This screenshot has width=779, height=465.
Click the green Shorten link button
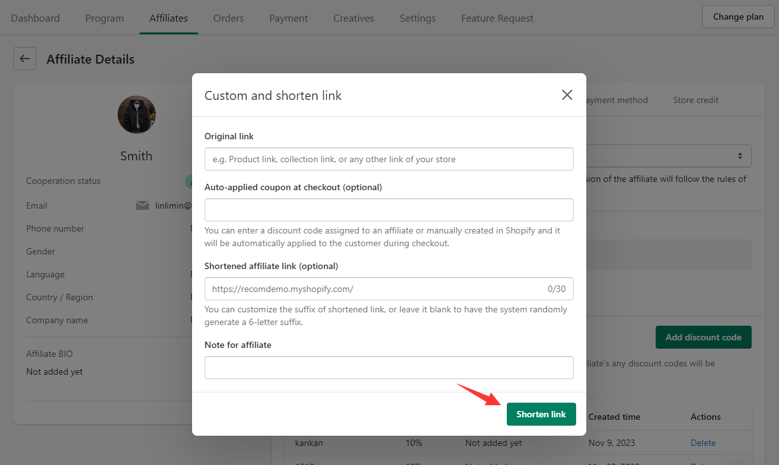click(x=541, y=414)
